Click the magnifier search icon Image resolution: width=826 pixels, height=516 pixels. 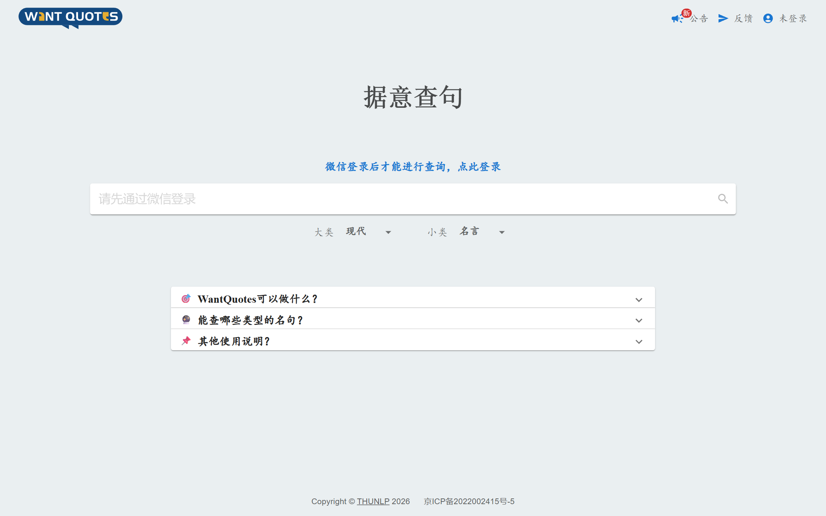(723, 199)
